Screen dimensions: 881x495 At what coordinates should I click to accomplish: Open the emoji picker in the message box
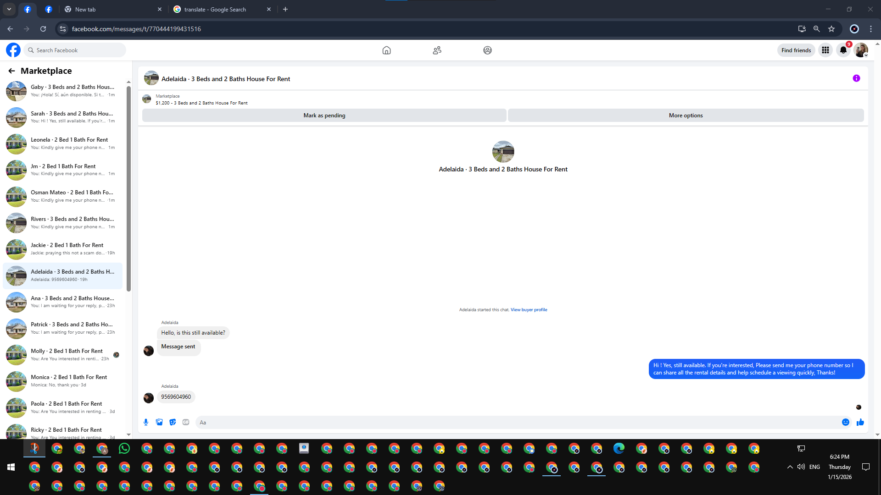point(846,422)
